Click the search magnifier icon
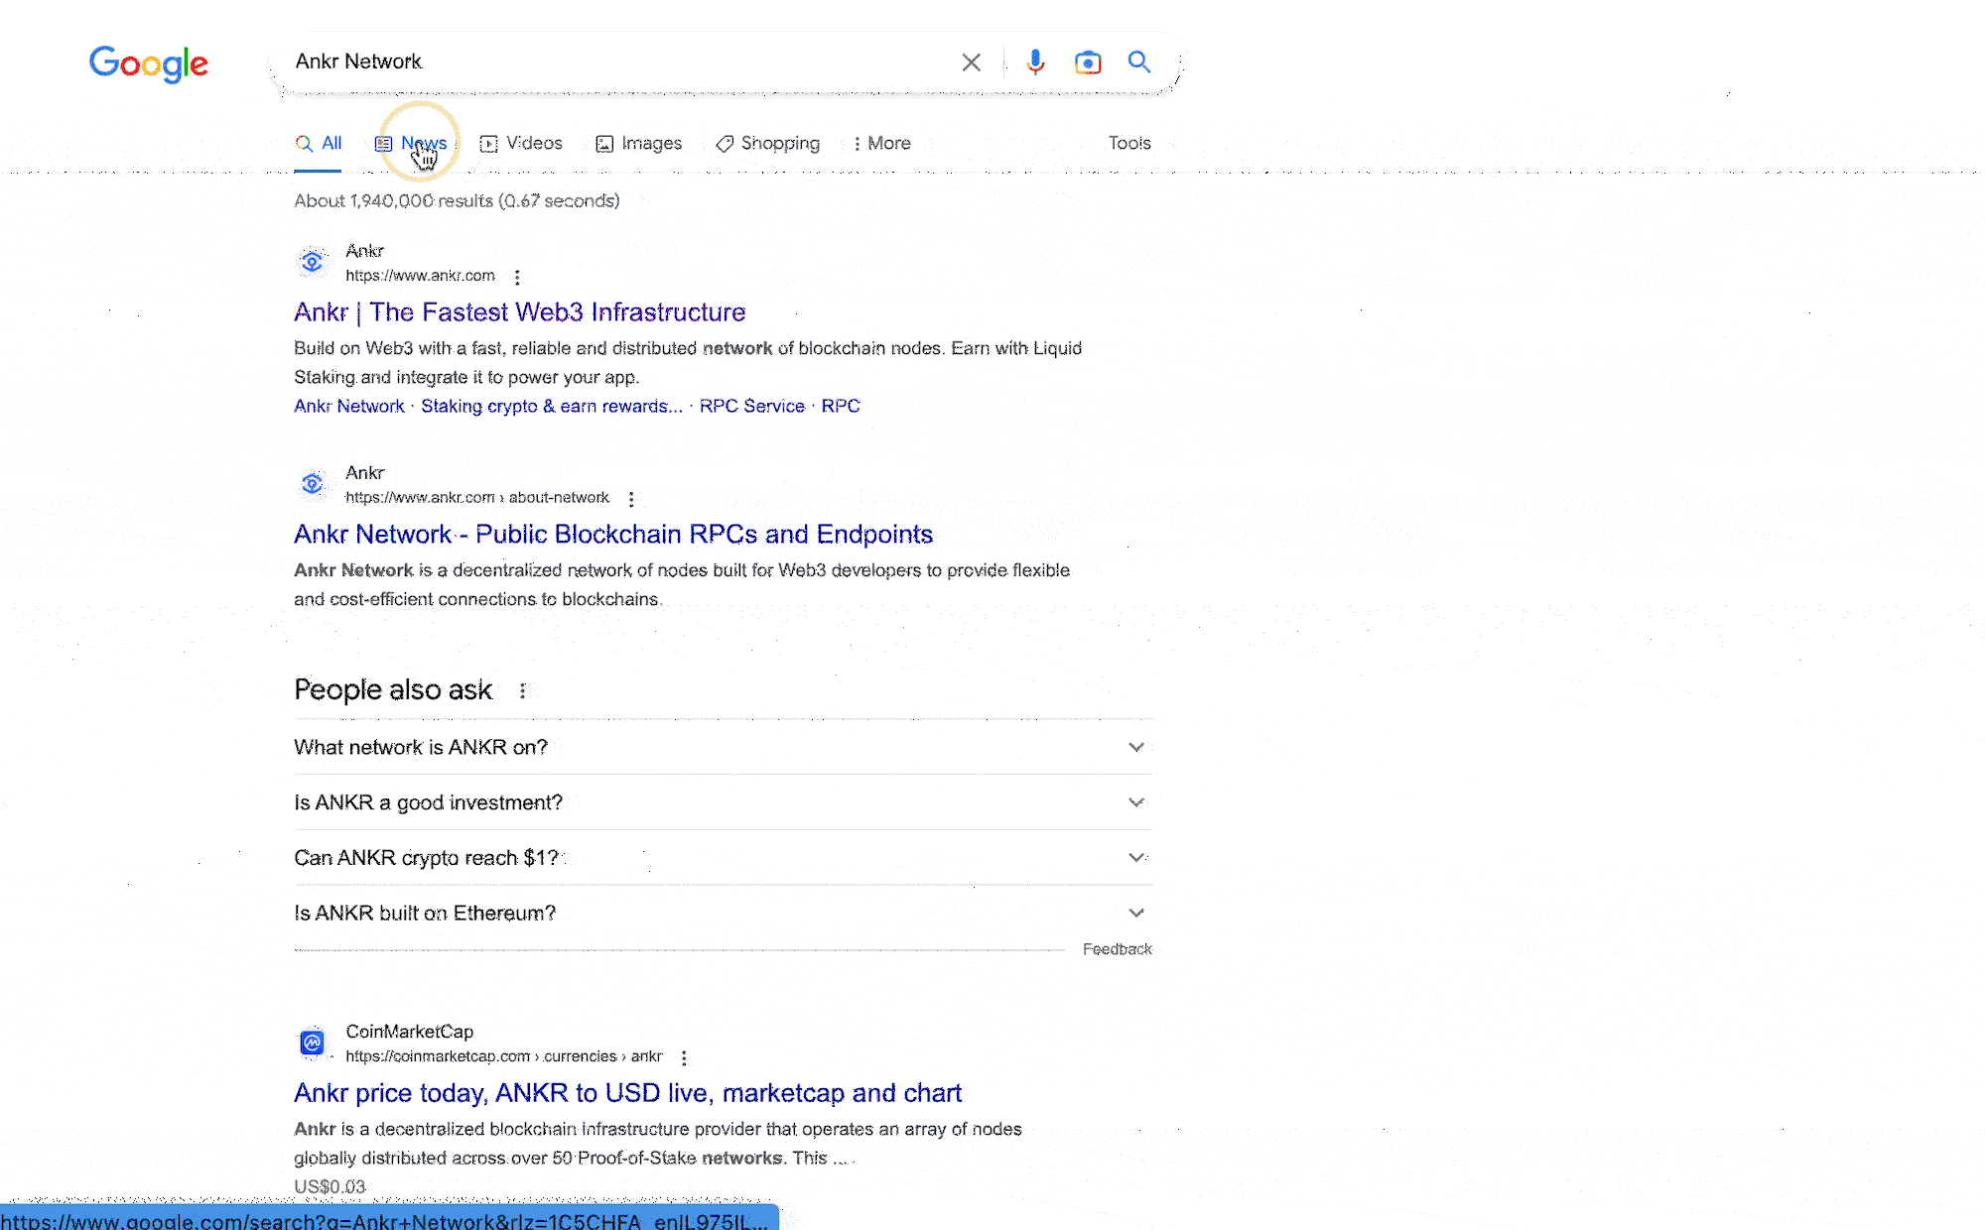Image resolution: width=1985 pixels, height=1230 pixels. (x=1139, y=61)
